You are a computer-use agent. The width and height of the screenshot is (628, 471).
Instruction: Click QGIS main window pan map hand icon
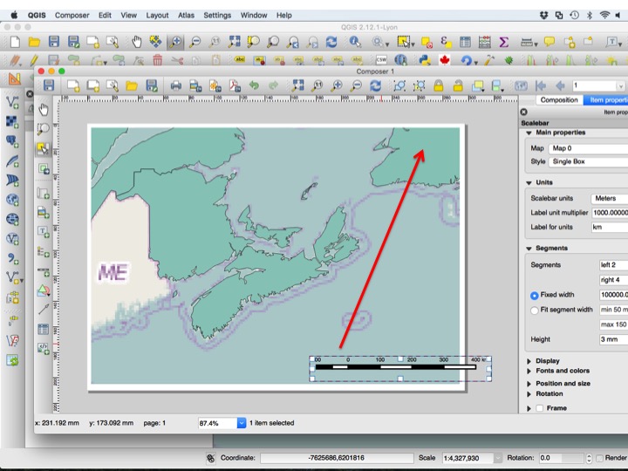(x=137, y=42)
